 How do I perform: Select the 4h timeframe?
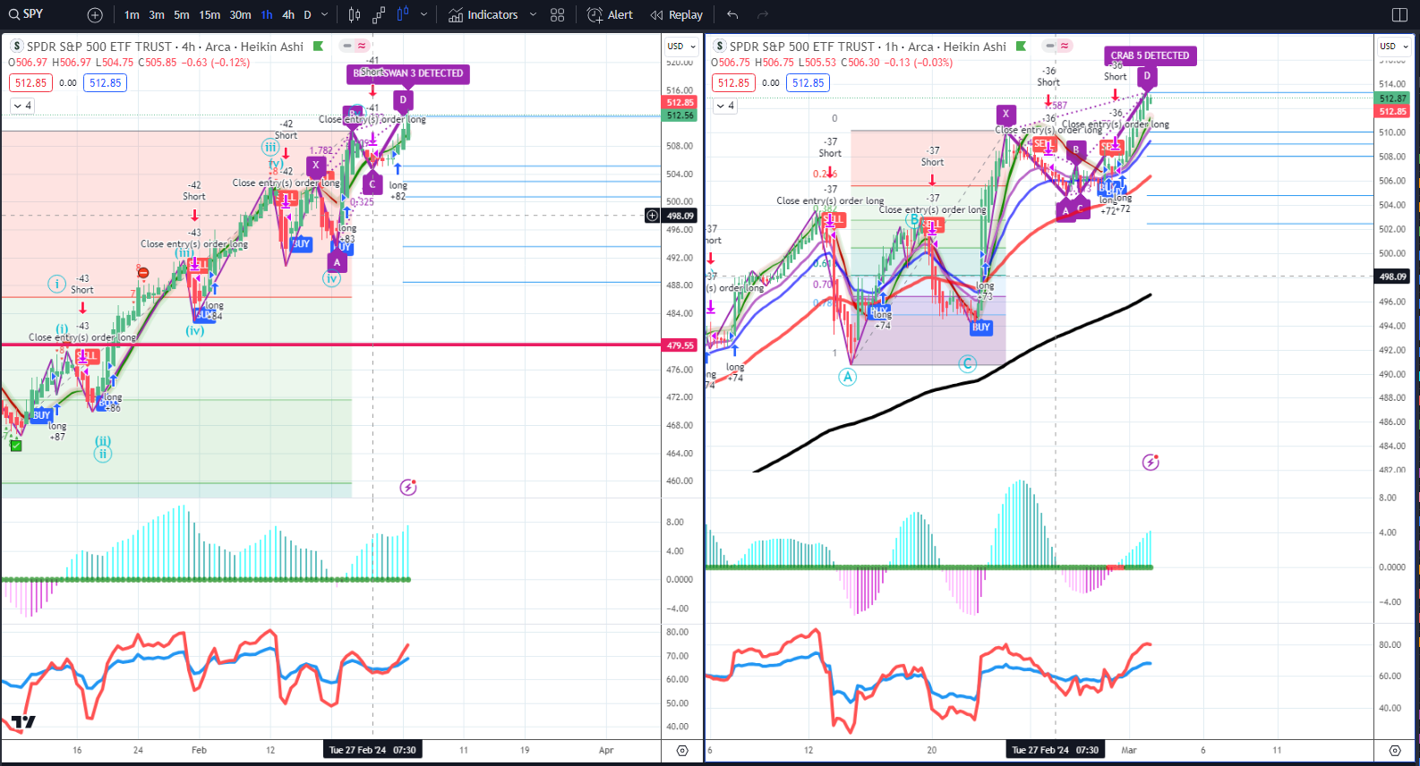pos(288,15)
